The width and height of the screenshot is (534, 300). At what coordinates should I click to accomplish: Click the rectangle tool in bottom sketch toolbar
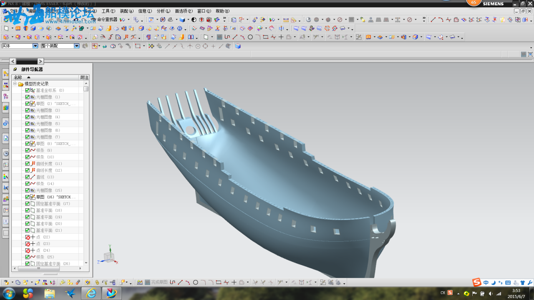(x=218, y=282)
